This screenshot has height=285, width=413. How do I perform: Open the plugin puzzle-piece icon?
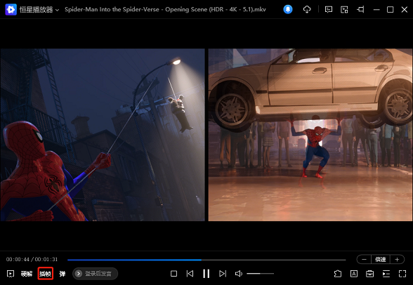[x=338, y=274]
